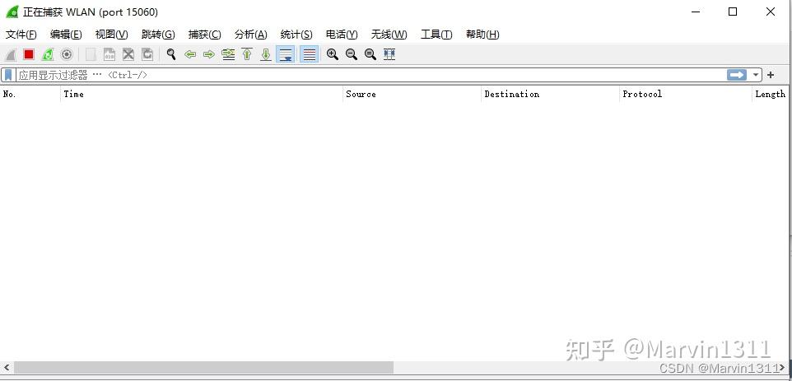Apply the display filter arrow button
This screenshot has height=381, width=792.
point(737,75)
